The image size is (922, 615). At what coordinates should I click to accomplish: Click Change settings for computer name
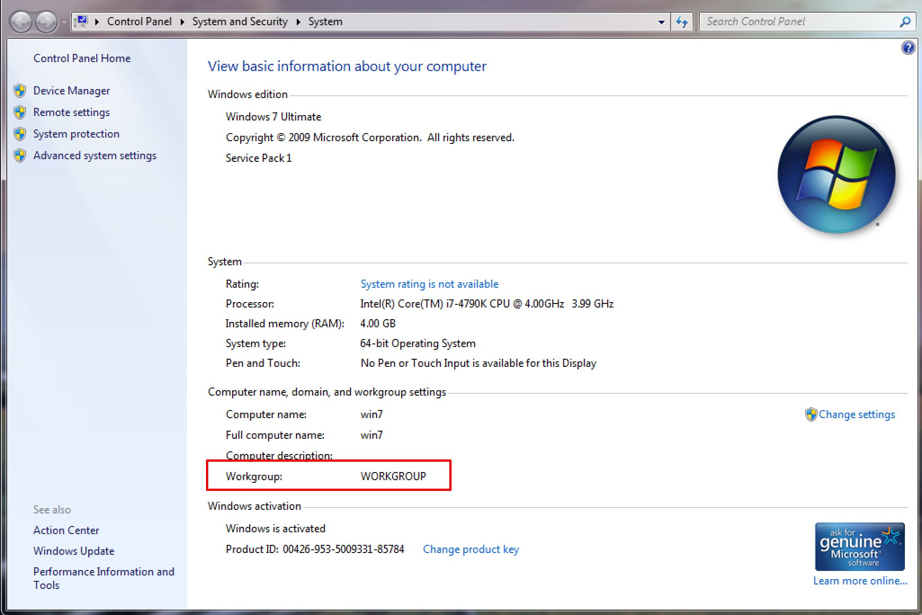[857, 414]
